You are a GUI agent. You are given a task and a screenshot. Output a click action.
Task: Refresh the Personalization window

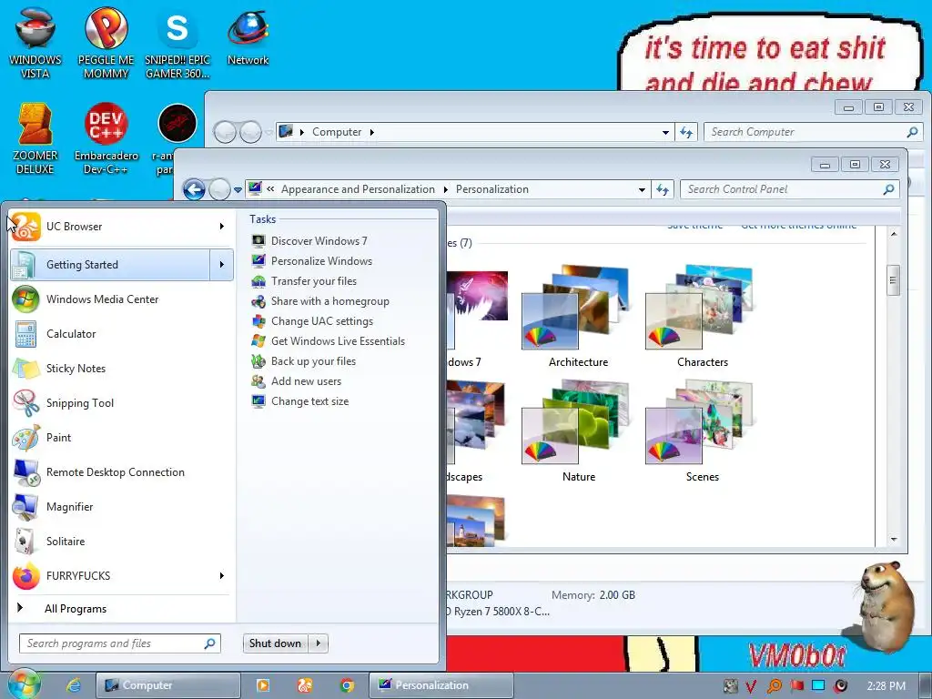coord(663,189)
